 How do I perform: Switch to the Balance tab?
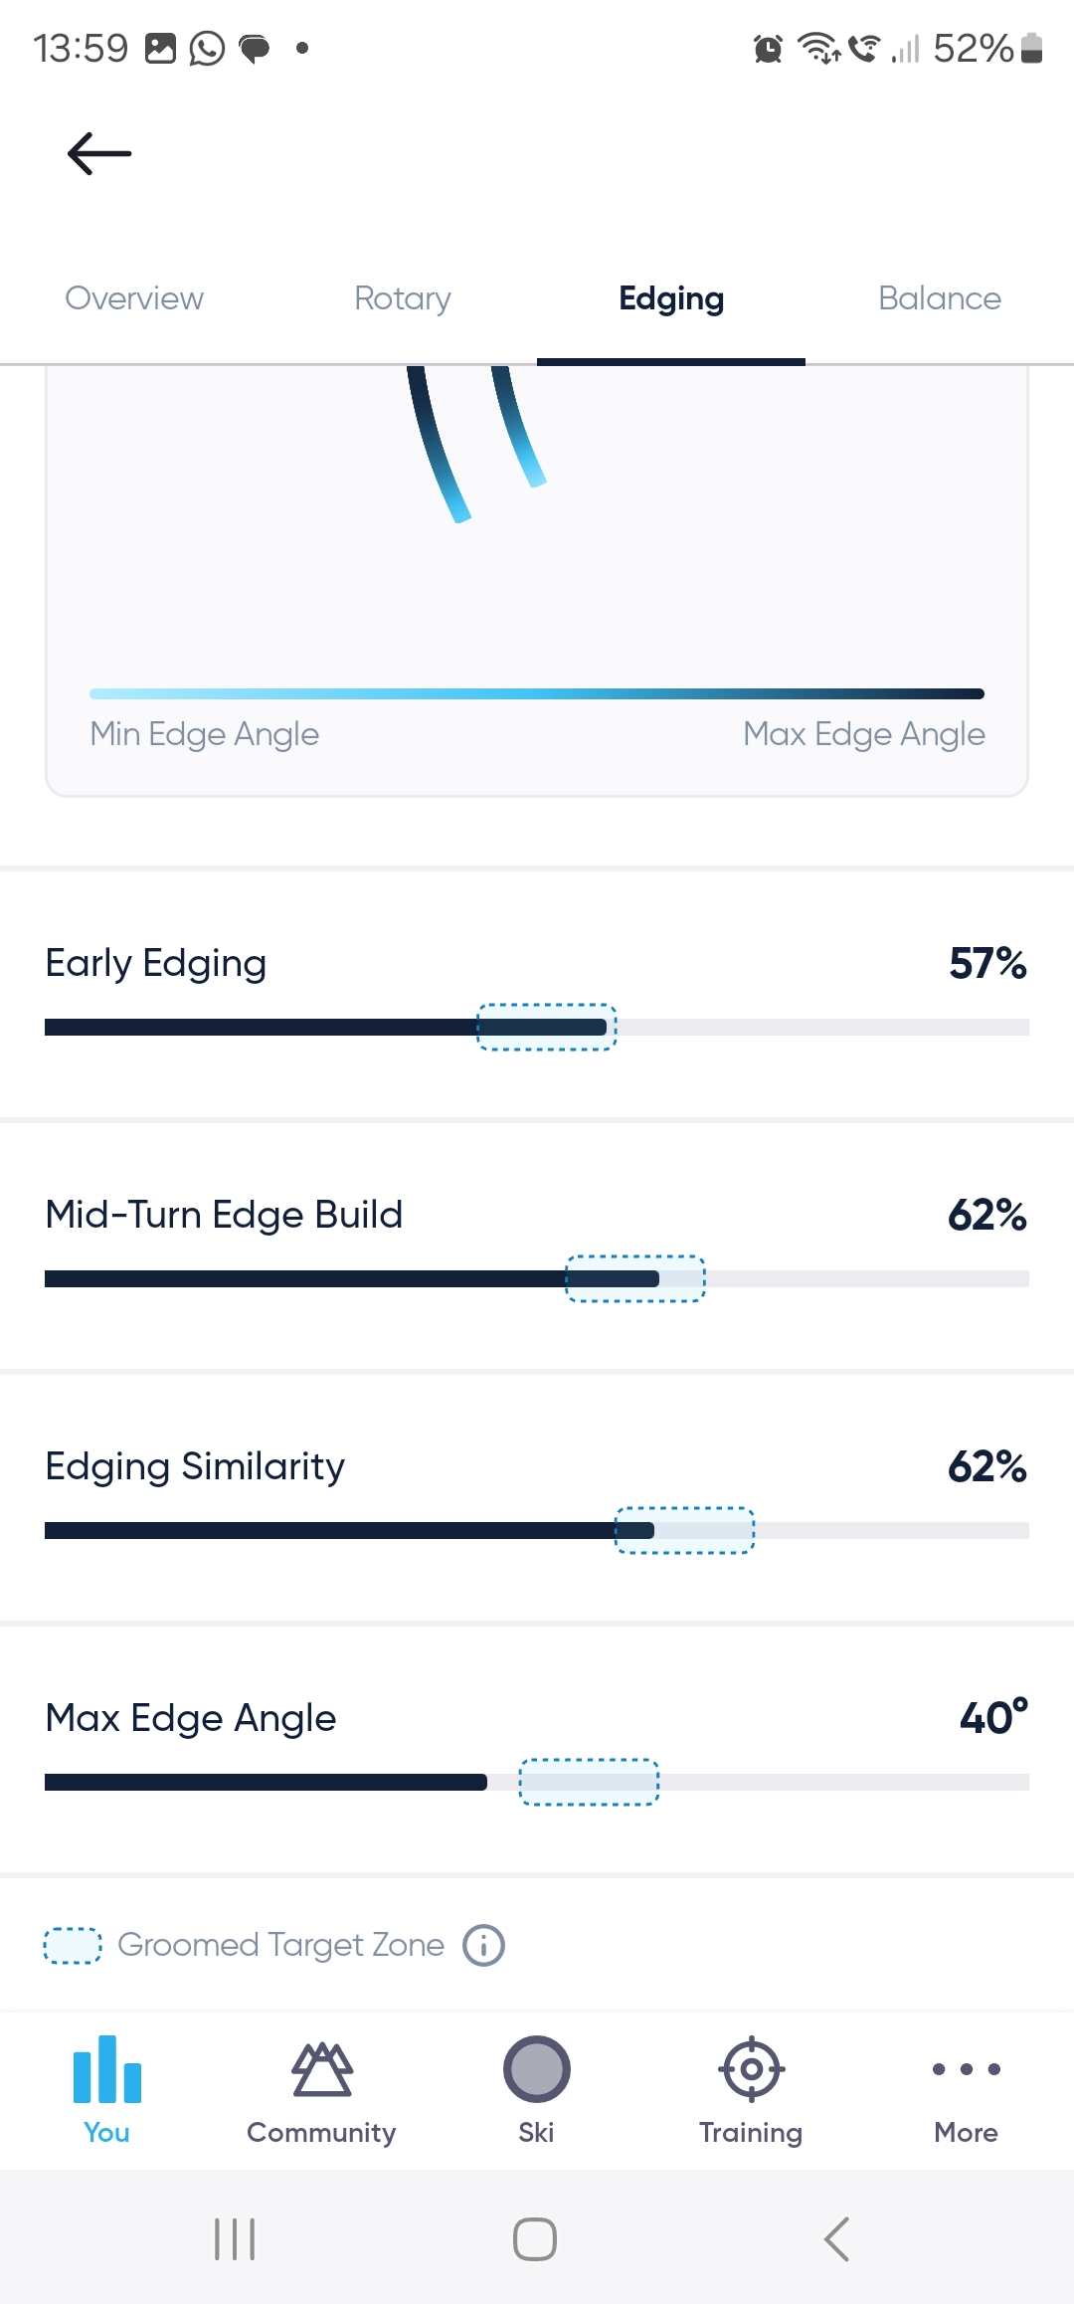coord(940,298)
